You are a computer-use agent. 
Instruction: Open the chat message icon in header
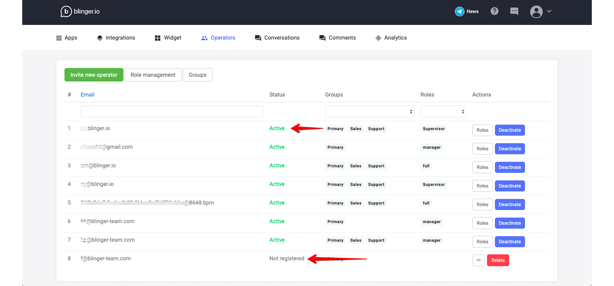tap(514, 11)
